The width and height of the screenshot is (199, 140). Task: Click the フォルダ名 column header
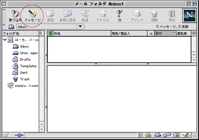[20, 33]
